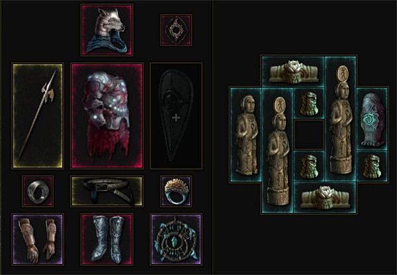The image size is (397, 275).
Task: Select small bearded idol under eye totem
Action: click(x=372, y=167)
